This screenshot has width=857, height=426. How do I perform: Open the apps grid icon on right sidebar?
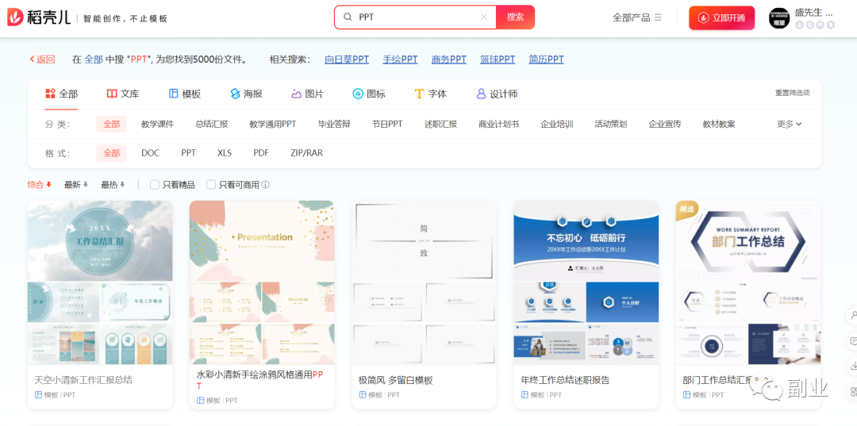(x=852, y=391)
